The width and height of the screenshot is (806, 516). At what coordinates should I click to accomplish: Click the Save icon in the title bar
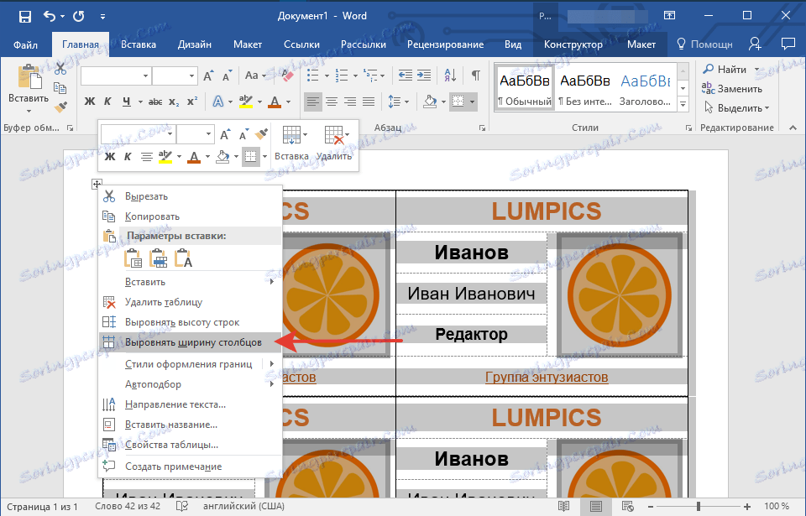(25, 16)
